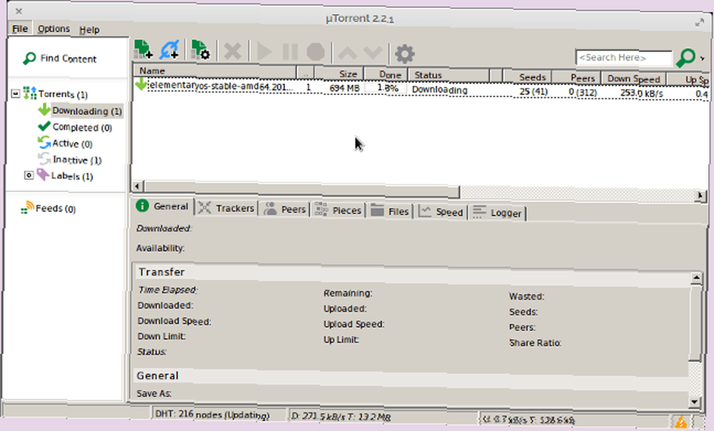The width and height of the screenshot is (714, 431).
Task: Click the Pause torrent icon
Action: (x=290, y=52)
